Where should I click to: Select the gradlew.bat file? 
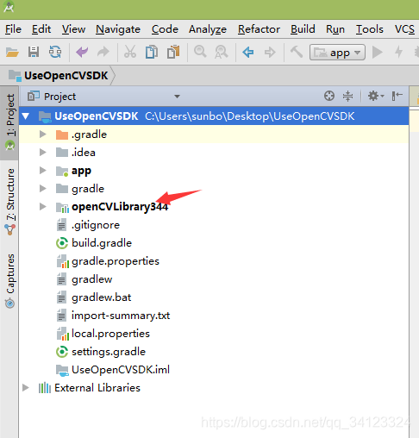[102, 297]
